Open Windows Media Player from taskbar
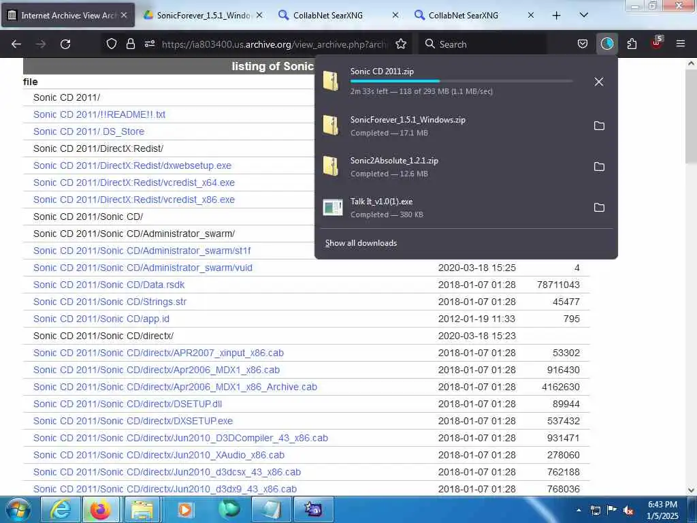Screen dimensions: 697x523 coord(184,509)
